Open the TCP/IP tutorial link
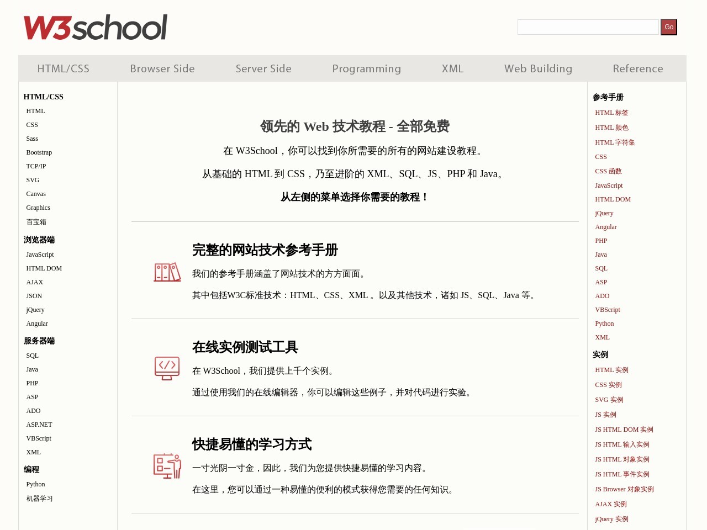Image resolution: width=707 pixels, height=530 pixels. tap(36, 166)
